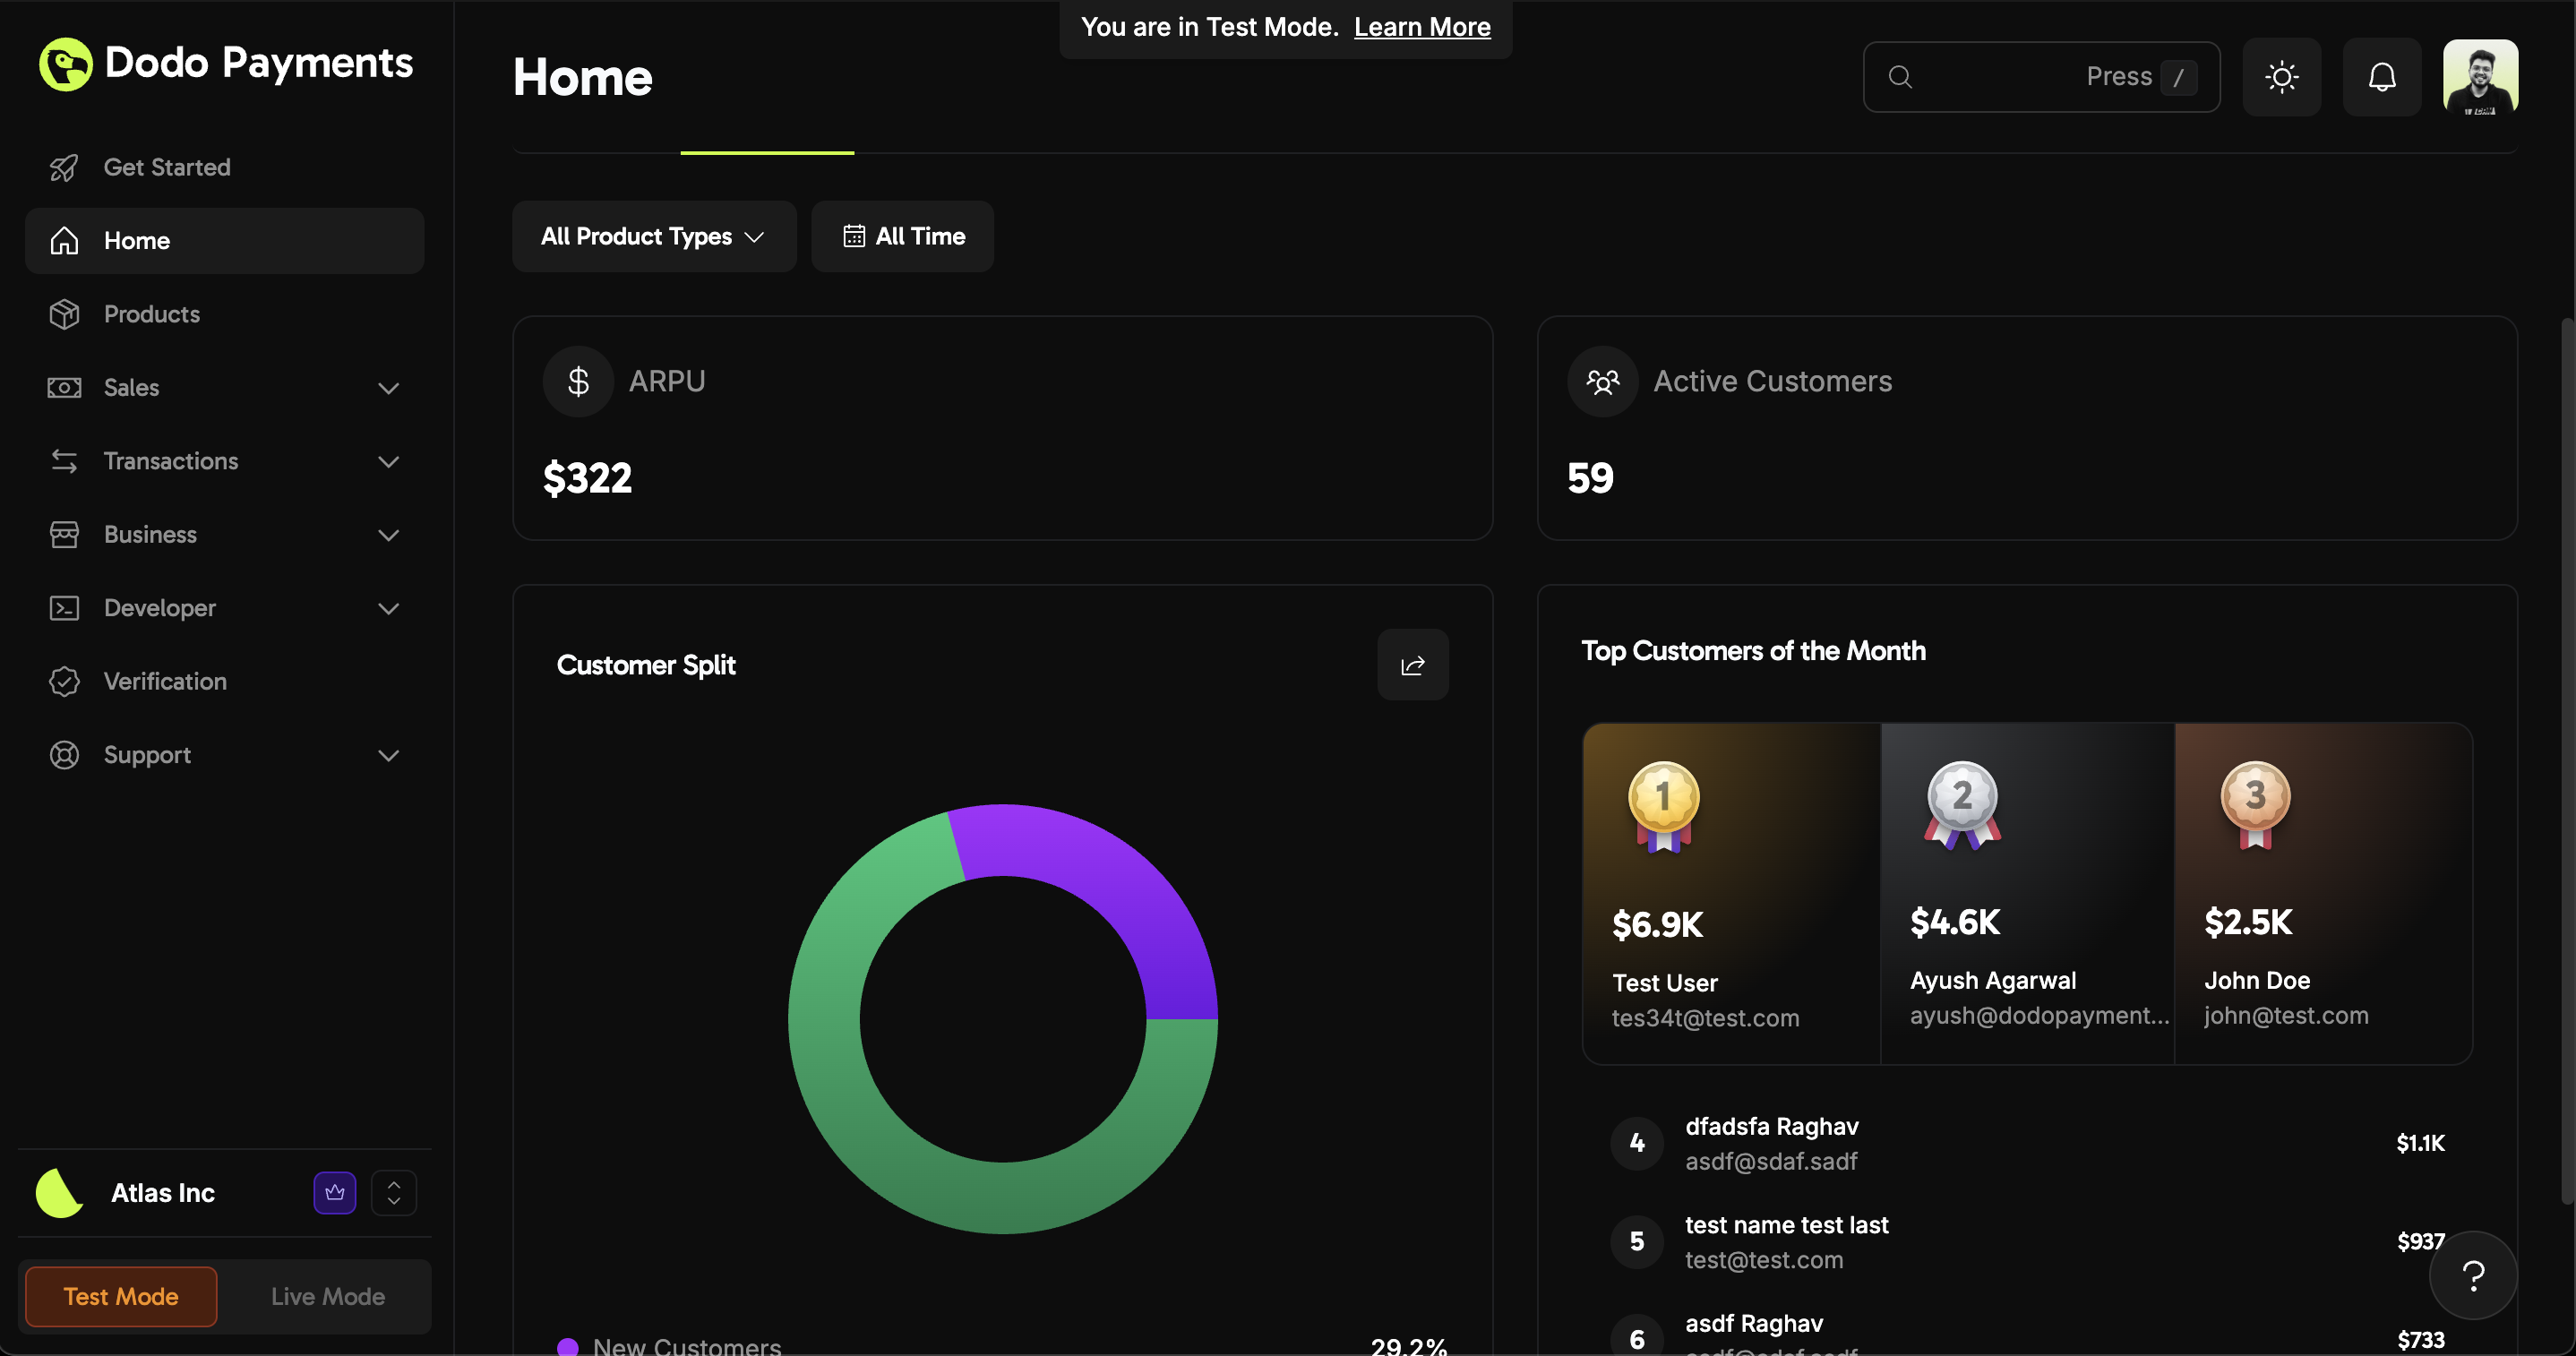Open the Sales menu in sidebar

tap(131, 387)
